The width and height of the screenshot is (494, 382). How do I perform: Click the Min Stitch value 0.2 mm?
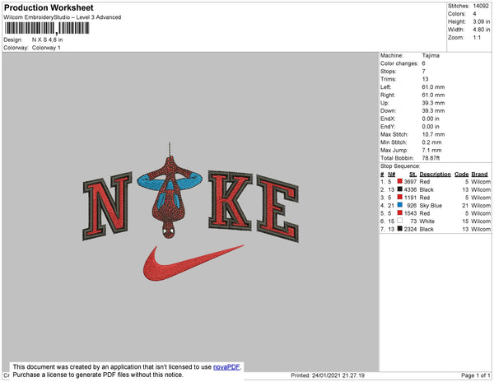coord(431,142)
